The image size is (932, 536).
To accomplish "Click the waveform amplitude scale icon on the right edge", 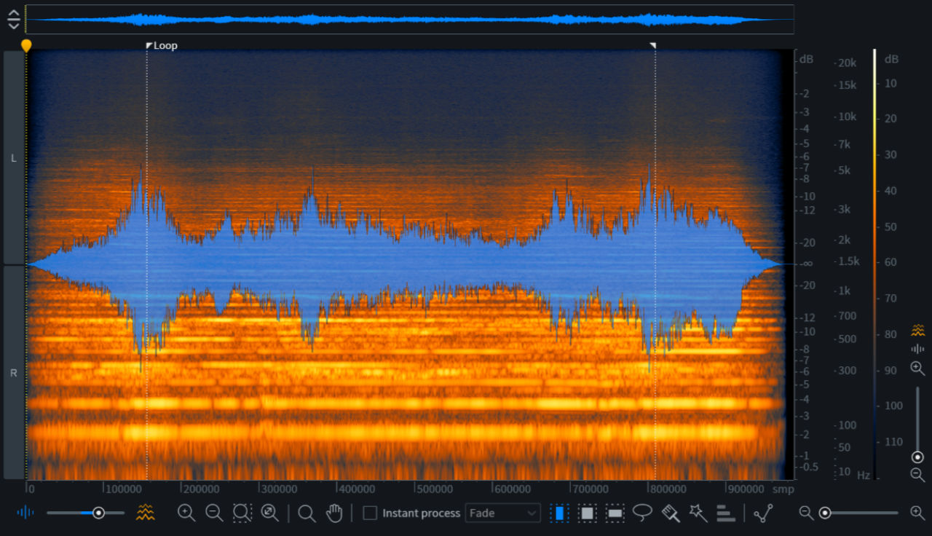I will 918,349.
